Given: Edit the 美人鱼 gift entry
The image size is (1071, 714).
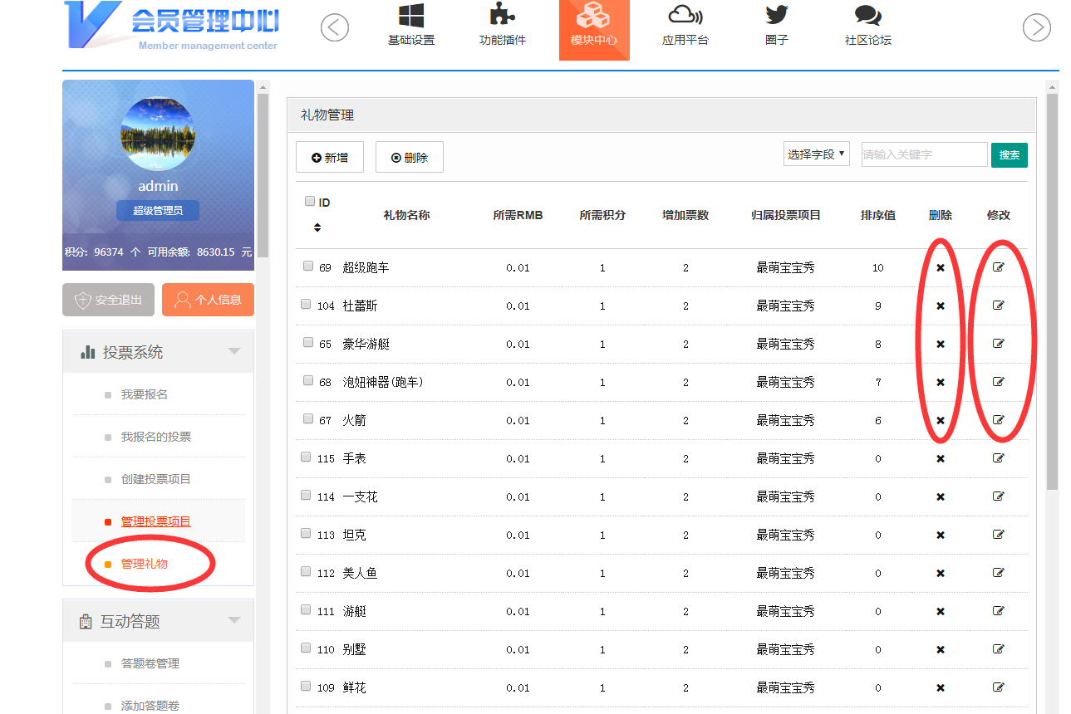Looking at the screenshot, I should (x=999, y=573).
